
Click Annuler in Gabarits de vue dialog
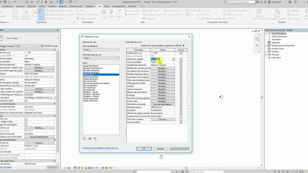(x=160, y=148)
